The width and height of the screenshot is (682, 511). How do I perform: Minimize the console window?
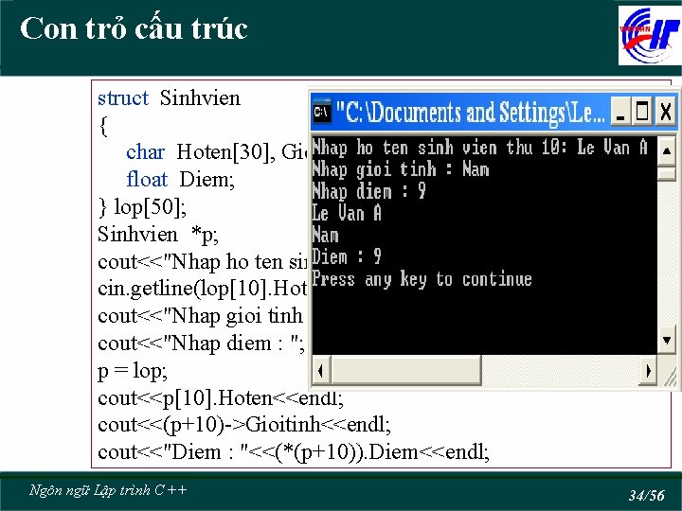tap(620, 112)
